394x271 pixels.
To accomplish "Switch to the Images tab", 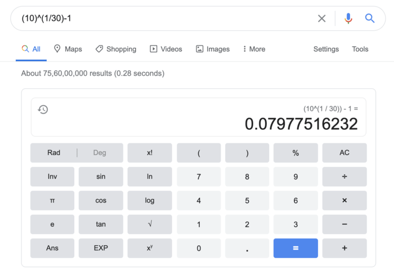I will coord(213,49).
